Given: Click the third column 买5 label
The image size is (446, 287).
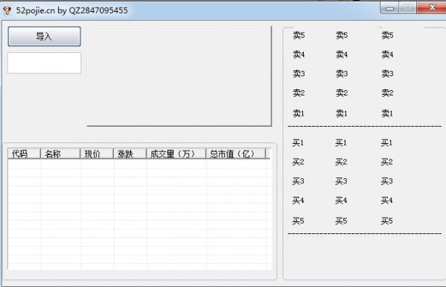Looking at the screenshot, I should point(387,221).
